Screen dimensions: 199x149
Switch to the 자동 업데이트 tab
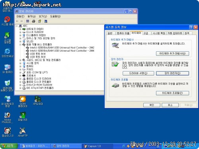coord(175,33)
